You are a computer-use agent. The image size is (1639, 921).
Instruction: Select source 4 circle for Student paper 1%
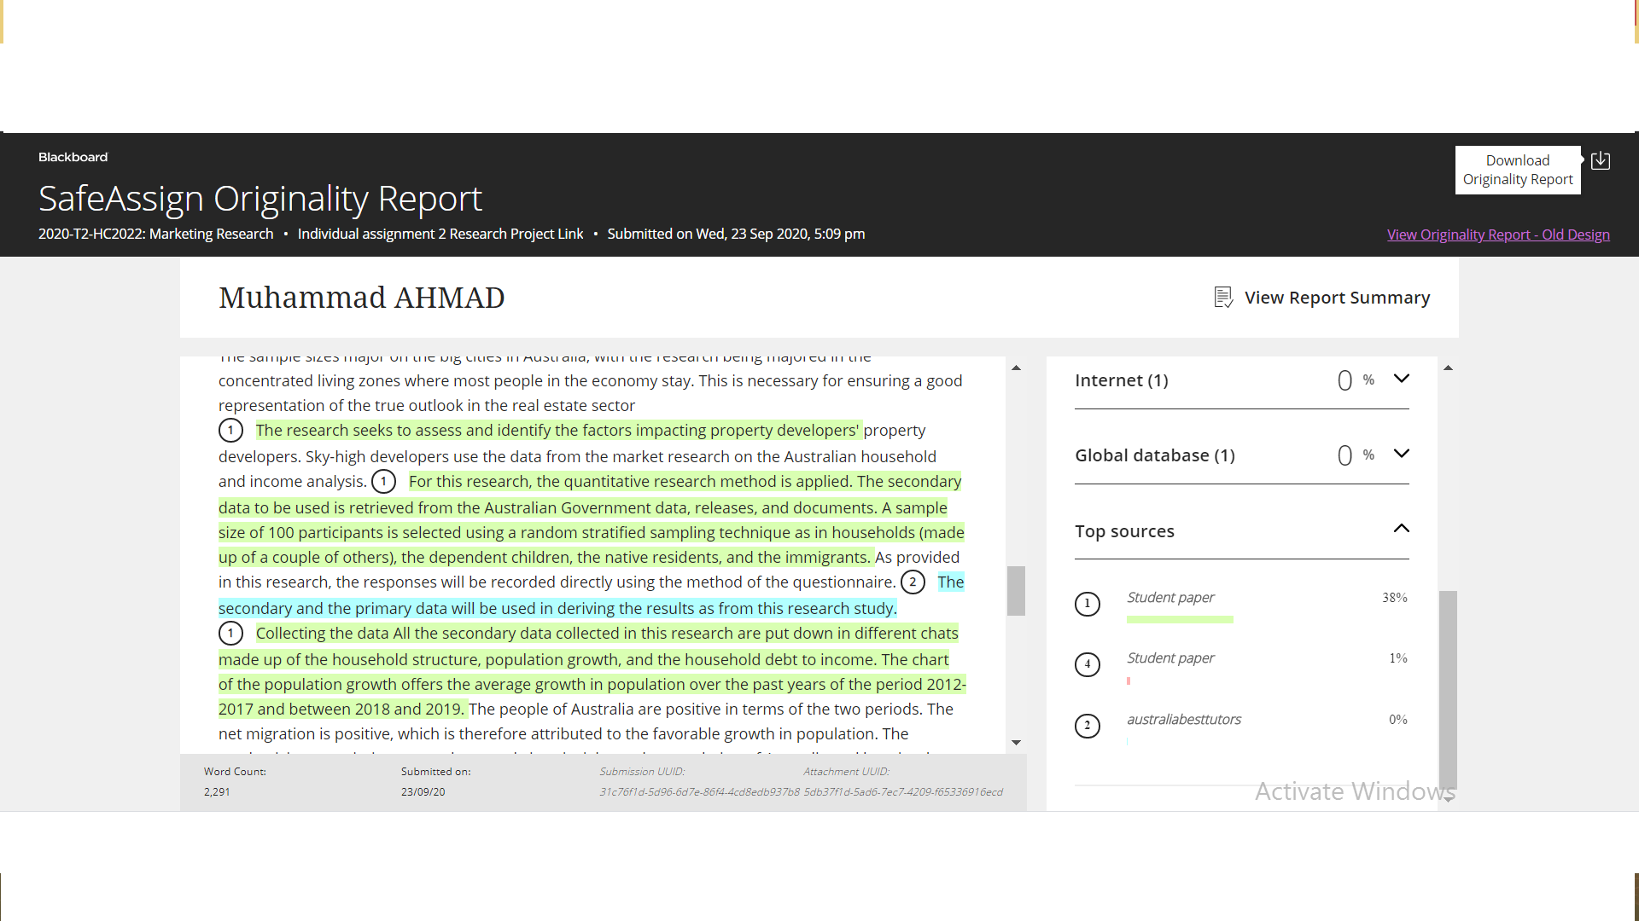click(1087, 664)
